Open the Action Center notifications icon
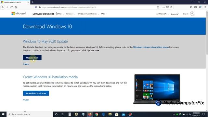The image size is (208, 117). [204, 114]
